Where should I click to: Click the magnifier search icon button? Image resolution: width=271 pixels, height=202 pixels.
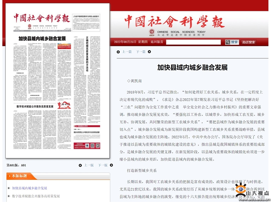pos(228,42)
